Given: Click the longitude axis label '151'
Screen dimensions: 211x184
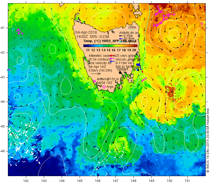Looking at the screenshot, I should pyautogui.click(x=187, y=181).
